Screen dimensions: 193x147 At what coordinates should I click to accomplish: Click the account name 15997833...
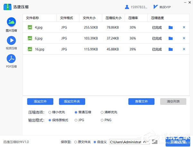[139, 7]
